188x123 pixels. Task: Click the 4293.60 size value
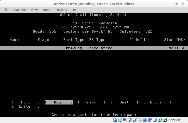177,48
